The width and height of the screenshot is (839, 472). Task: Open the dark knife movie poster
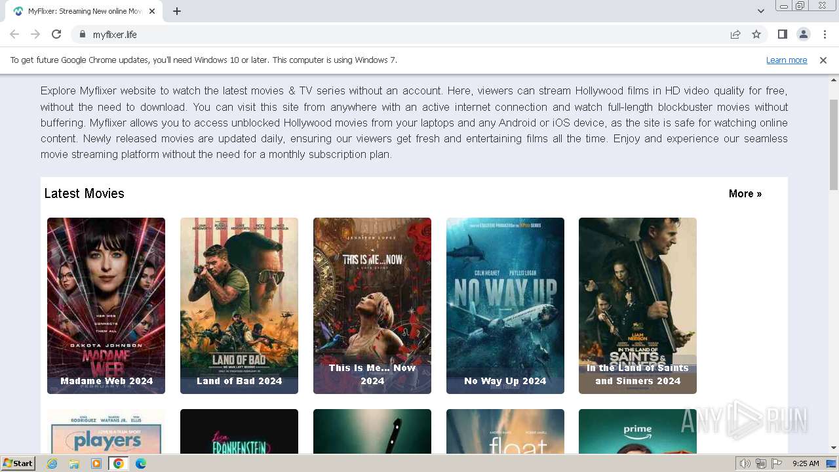[x=372, y=431]
